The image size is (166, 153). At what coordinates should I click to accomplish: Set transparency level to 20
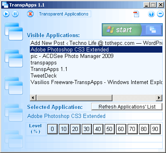coord(75,129)
